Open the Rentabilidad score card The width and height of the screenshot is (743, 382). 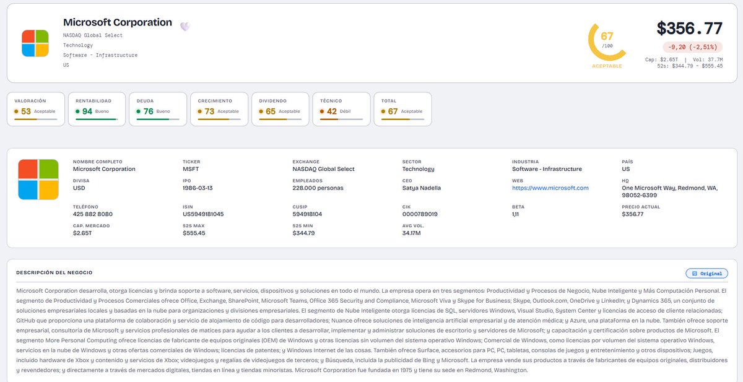(97, 109)
